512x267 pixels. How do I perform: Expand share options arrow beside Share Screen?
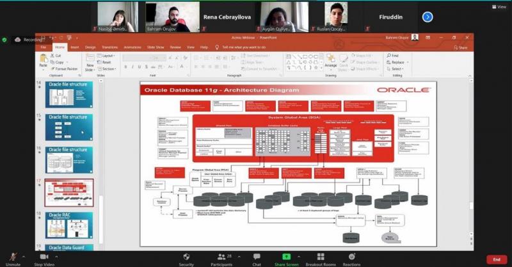299,257
